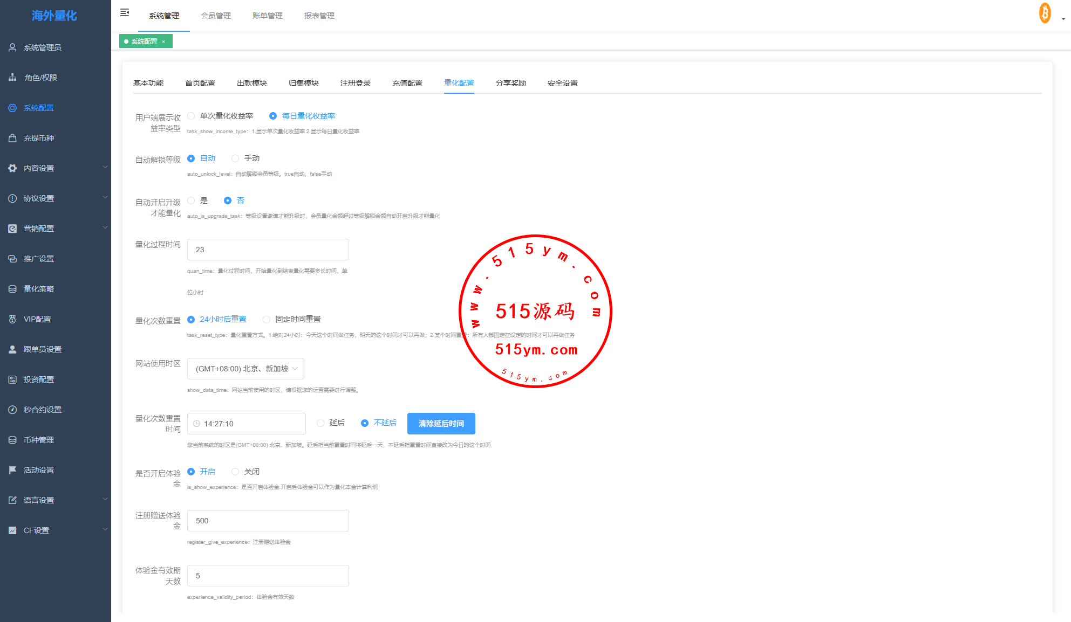
Task: Open 角色/权限 hierarchy icon in sidebar
Action: pyautogui.click(x=12, y=78)
